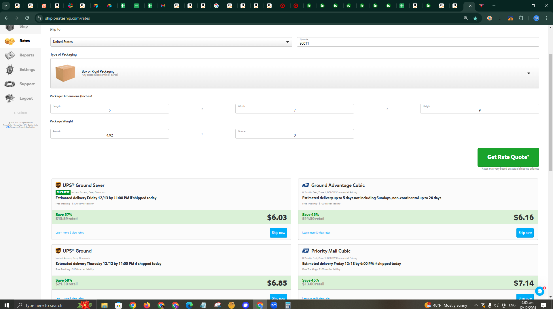Open Support via the life ring icon

point(10,84)
